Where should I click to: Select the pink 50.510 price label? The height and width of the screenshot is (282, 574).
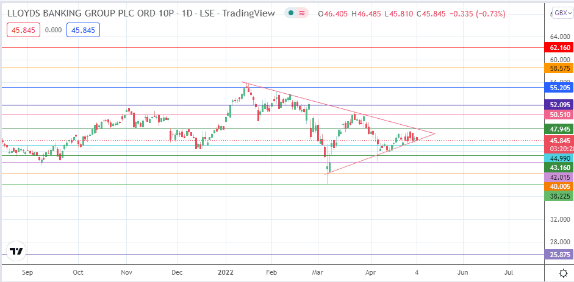coord(559,115)
